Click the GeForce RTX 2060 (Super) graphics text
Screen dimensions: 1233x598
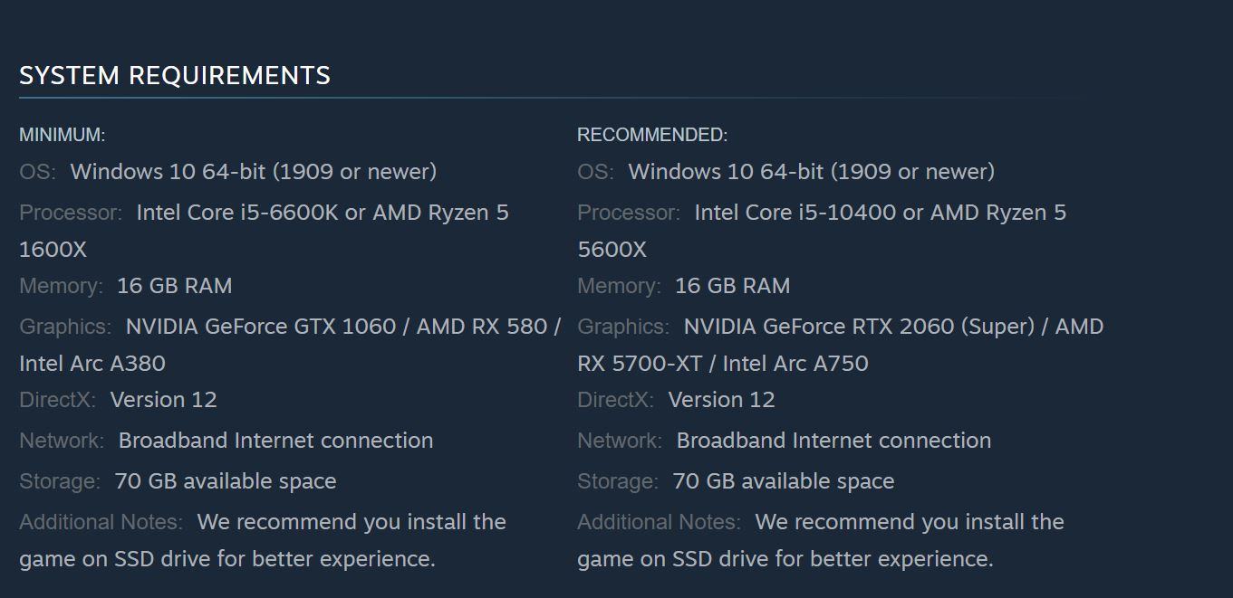[859, 327]
